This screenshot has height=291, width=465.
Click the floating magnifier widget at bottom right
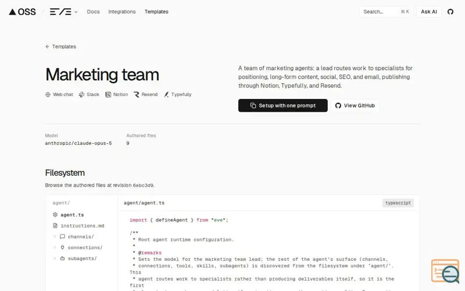tap(445, 271)
